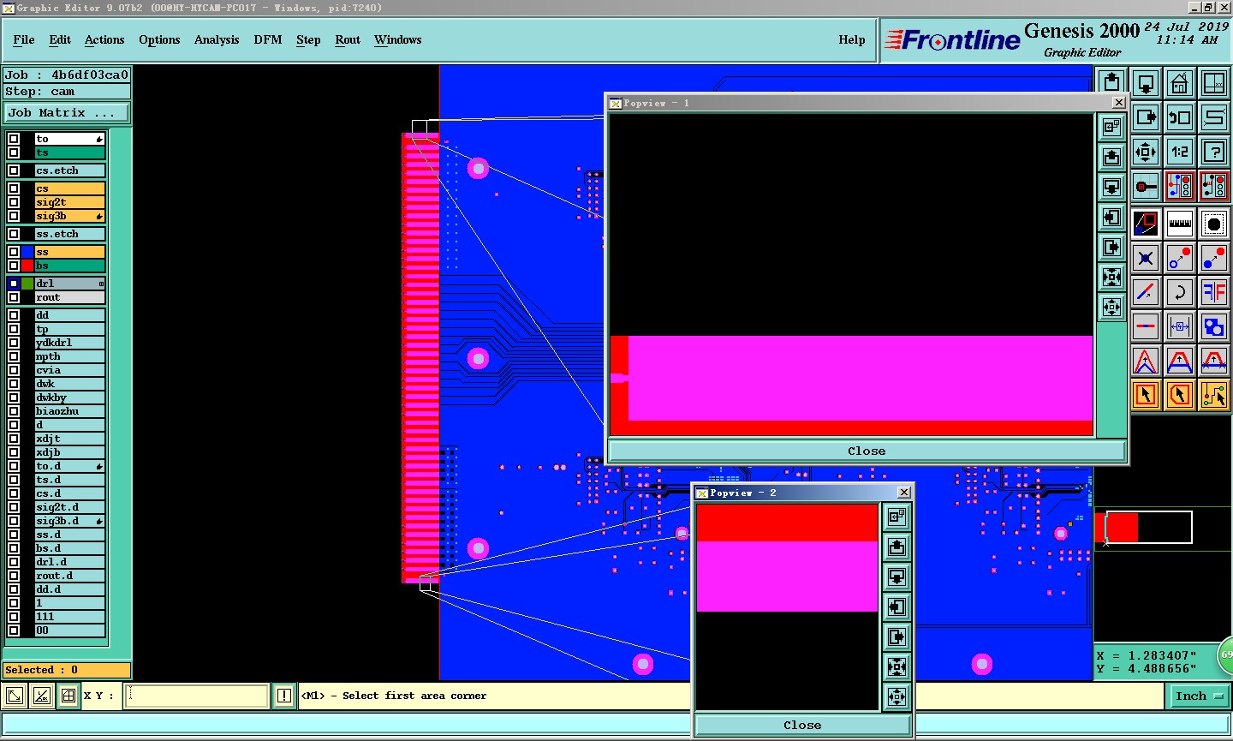Click the down-arrow box icon at toolbar top
Viewport: 1233px width, 741px height.
[1145, 83]
